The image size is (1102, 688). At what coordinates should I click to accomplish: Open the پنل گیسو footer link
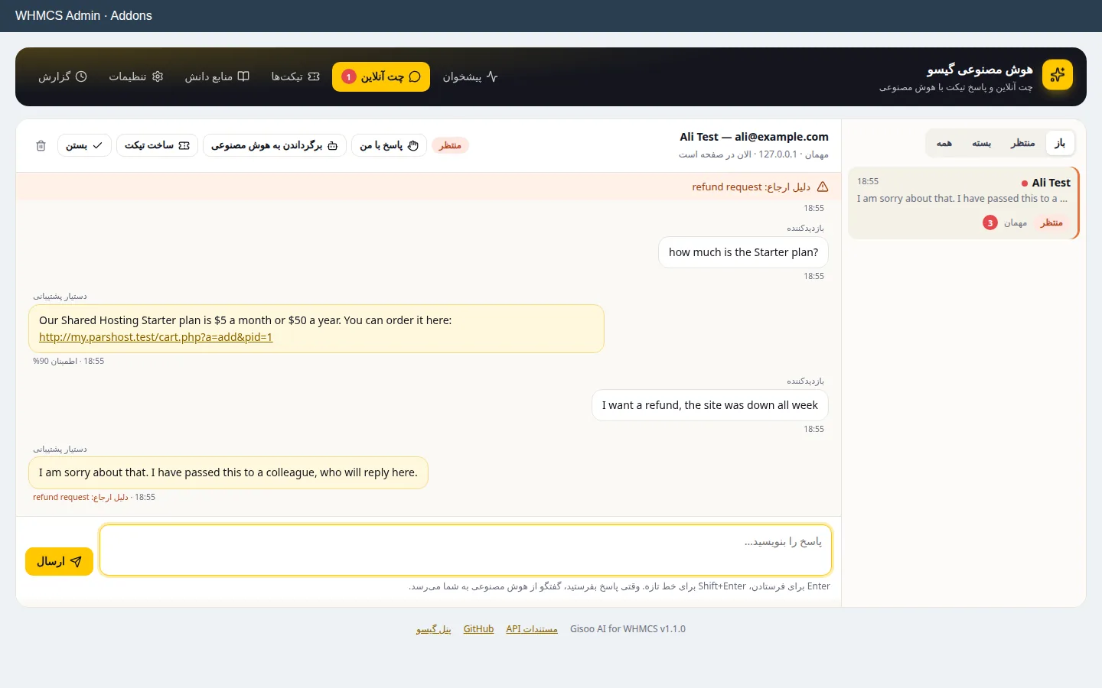433,629
